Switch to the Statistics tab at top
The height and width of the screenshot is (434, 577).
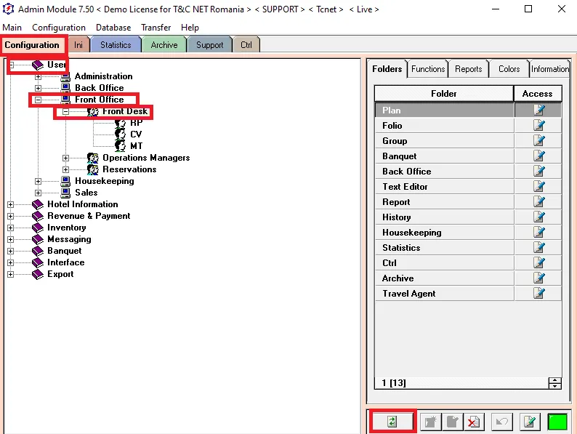point(116,45)
